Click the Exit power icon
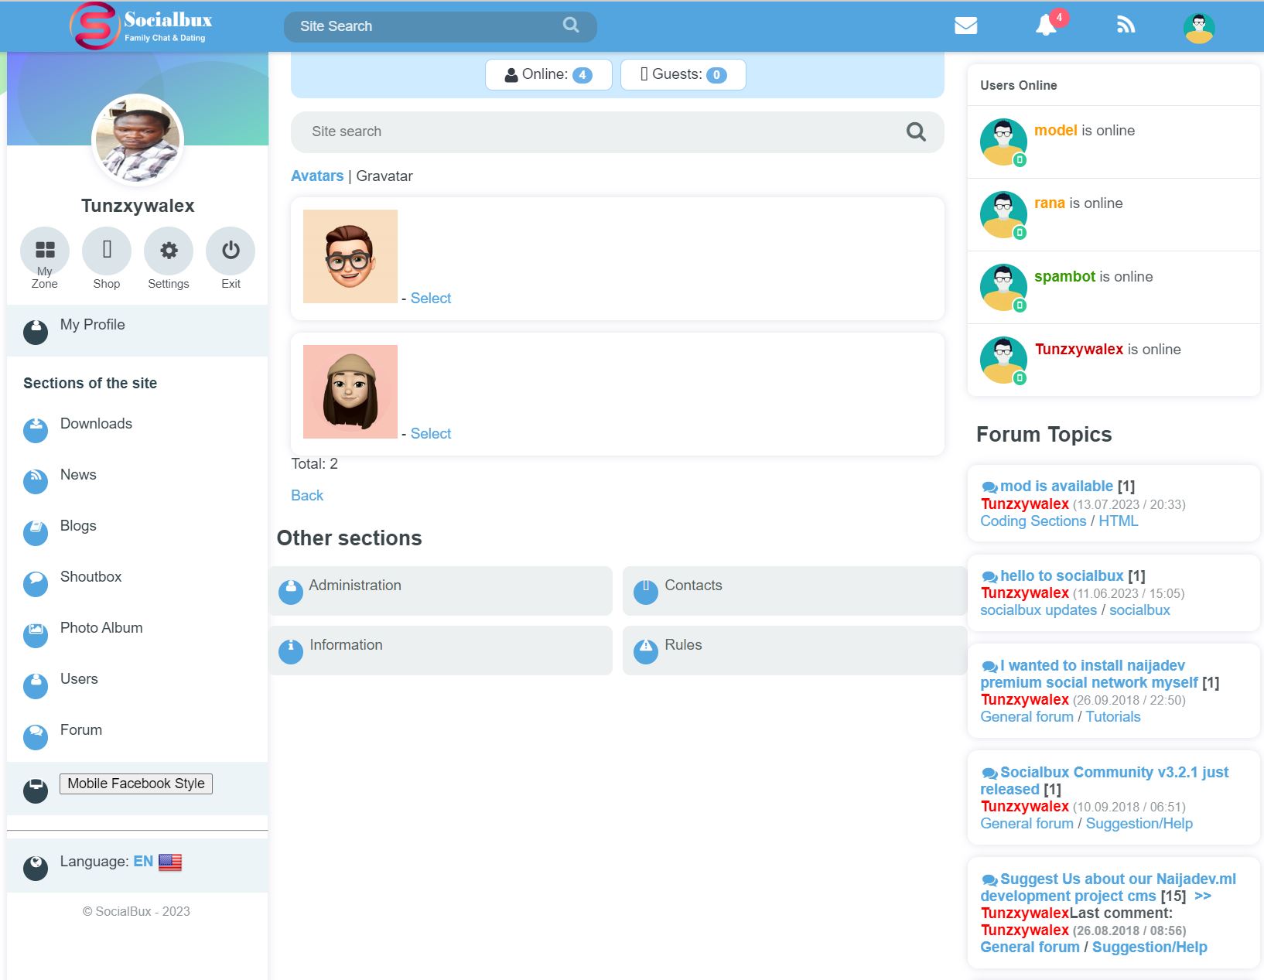The height and width of the screenshot is (980, 1264). [x=231, y=251]
